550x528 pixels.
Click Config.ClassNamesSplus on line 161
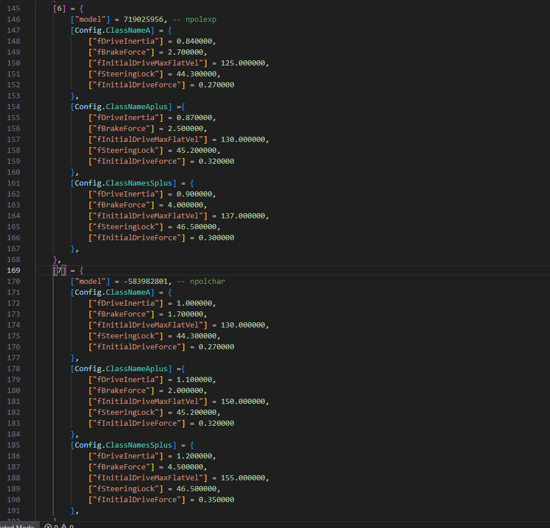pyautogui.click(x=124, y=183)
